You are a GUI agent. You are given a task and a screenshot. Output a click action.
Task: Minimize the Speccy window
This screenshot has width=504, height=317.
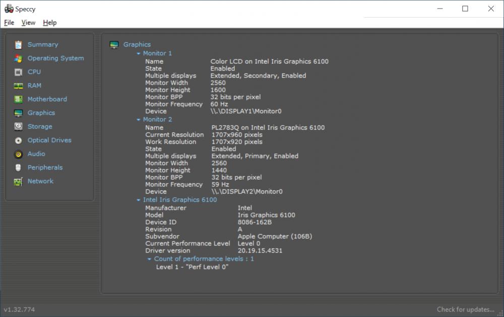440,9
